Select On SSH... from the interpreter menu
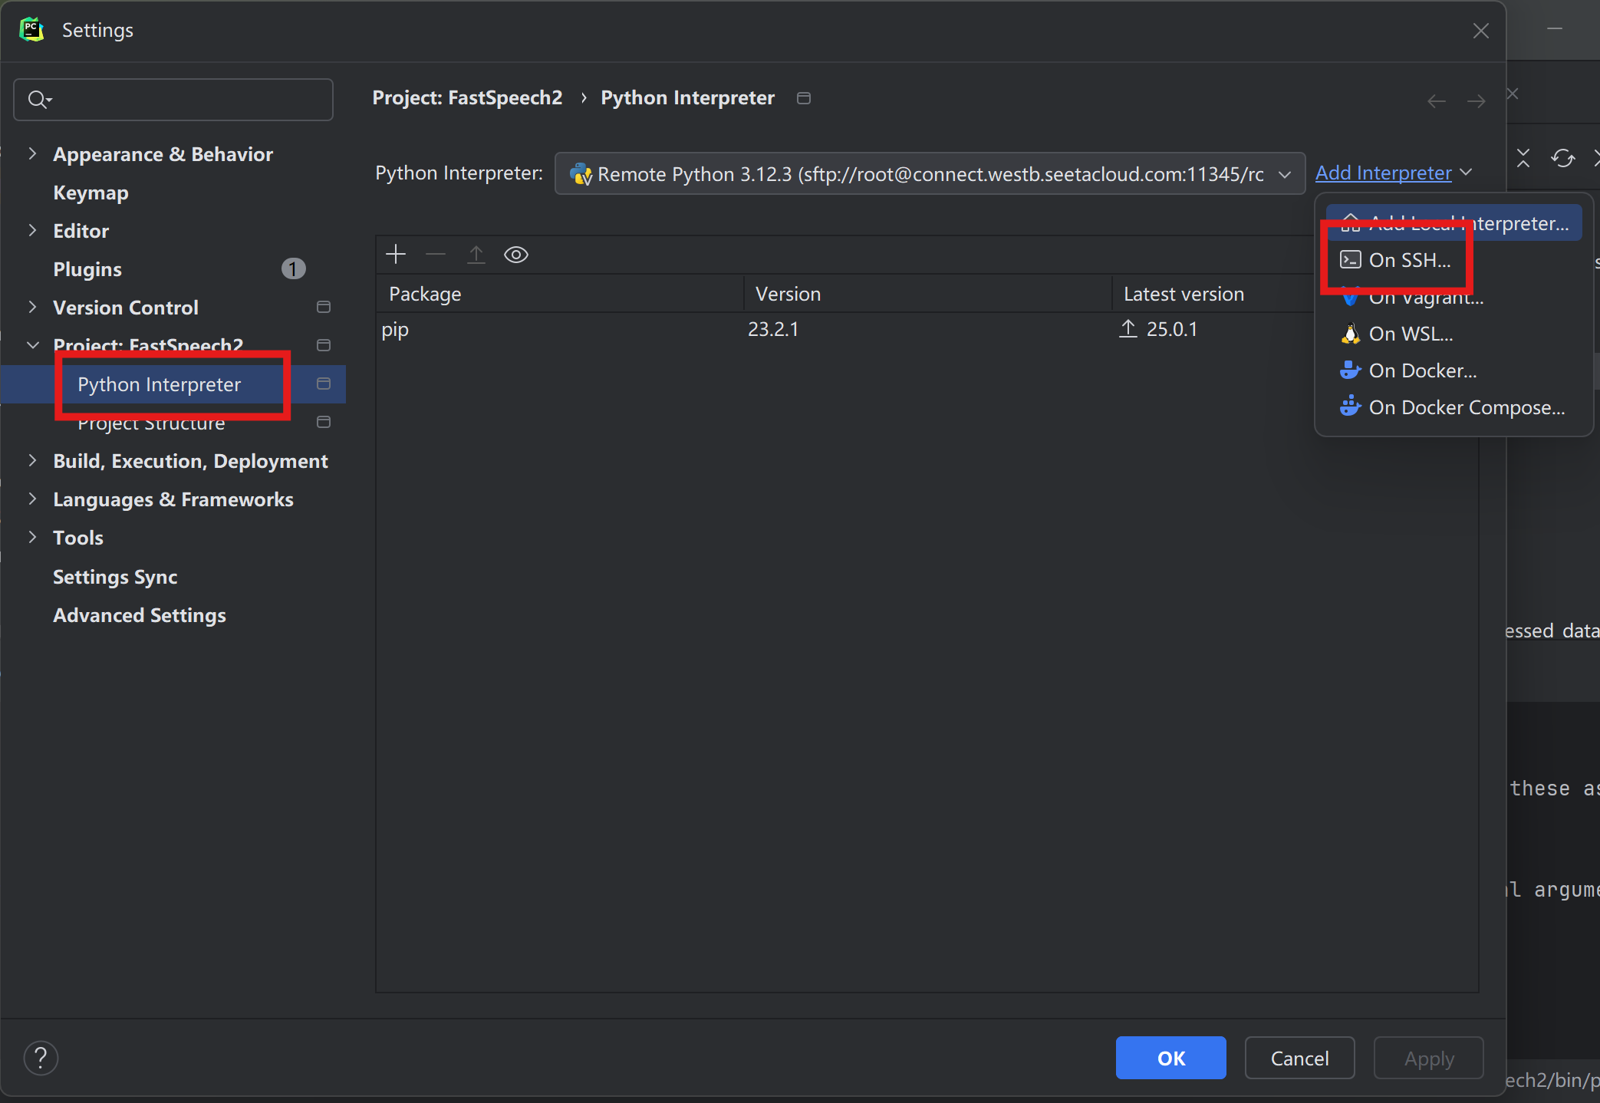This screenshot has width=1600, height=1103. [x=1409, y=261]
